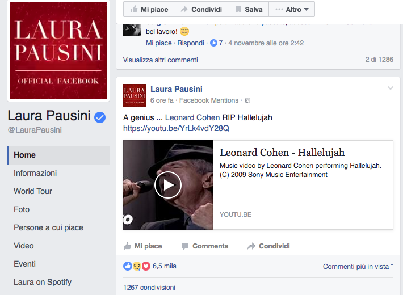403x295 pixels.
Task: Click the blue like reaction icon
Action: tap(128, 266)
